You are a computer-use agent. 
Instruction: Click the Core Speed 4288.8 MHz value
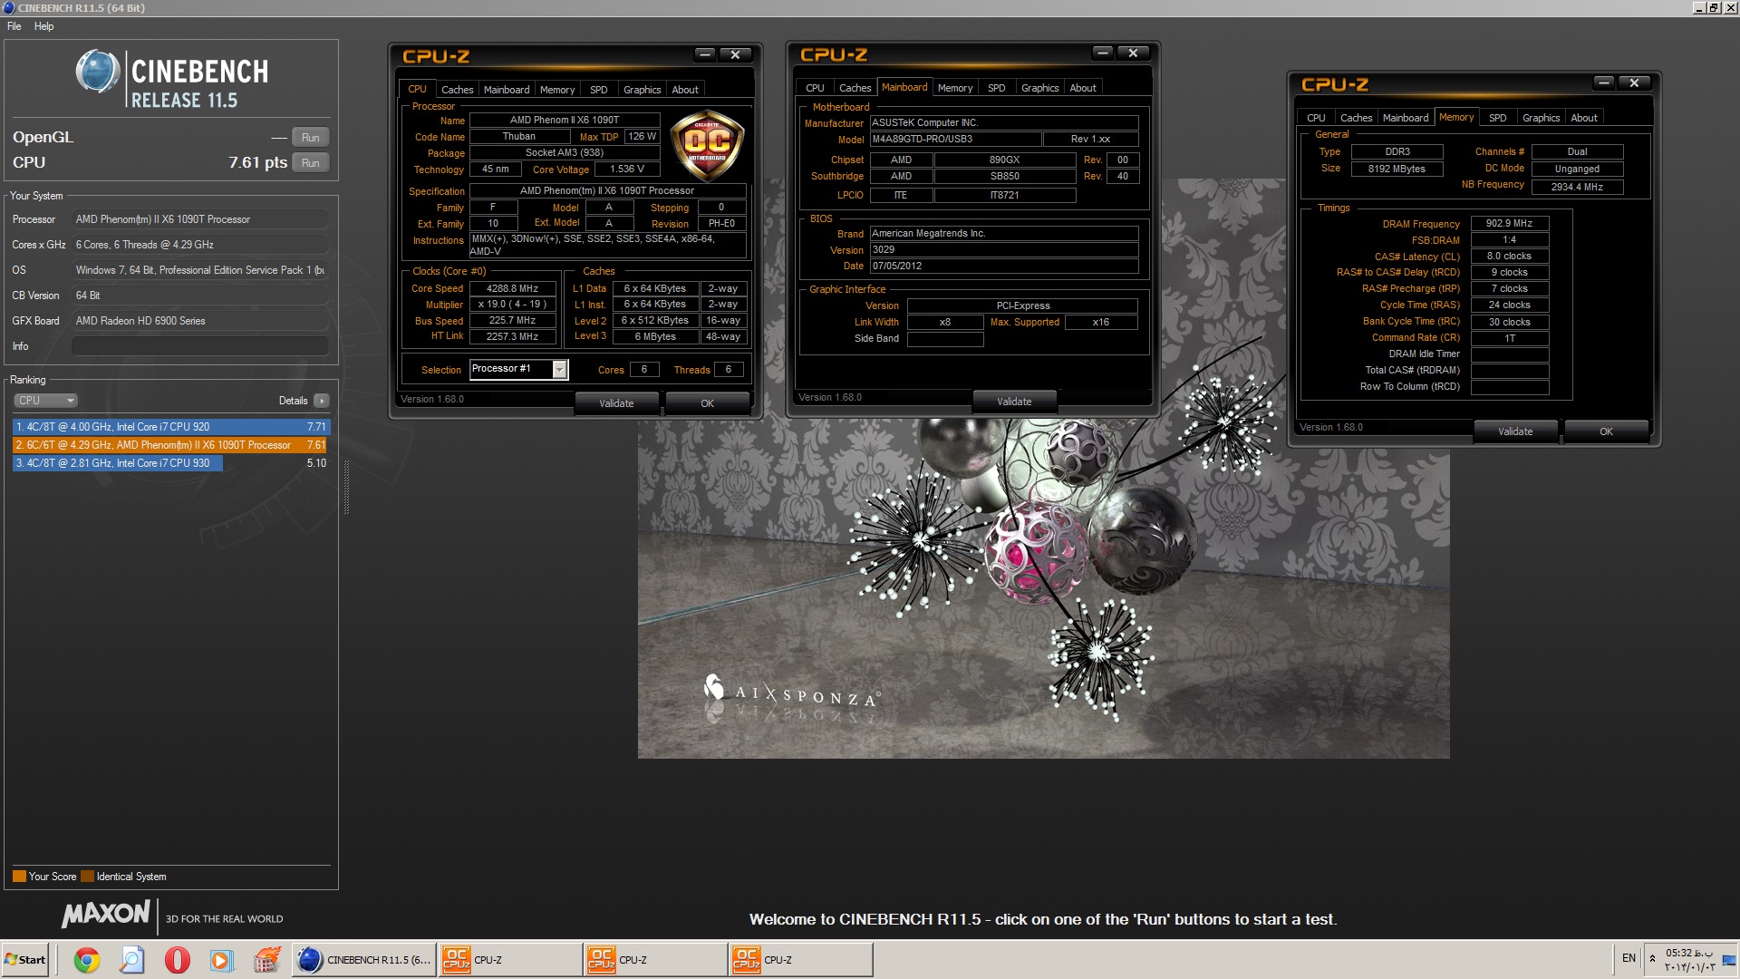(x=512, y=288)
